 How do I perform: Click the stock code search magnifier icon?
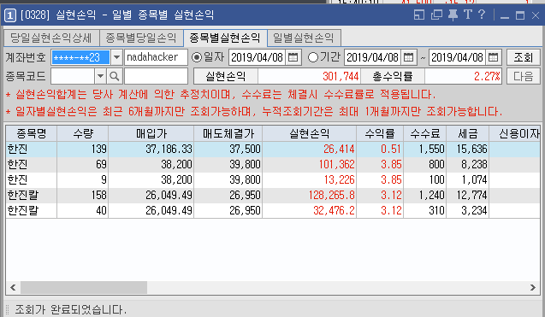tap(115, 76)
